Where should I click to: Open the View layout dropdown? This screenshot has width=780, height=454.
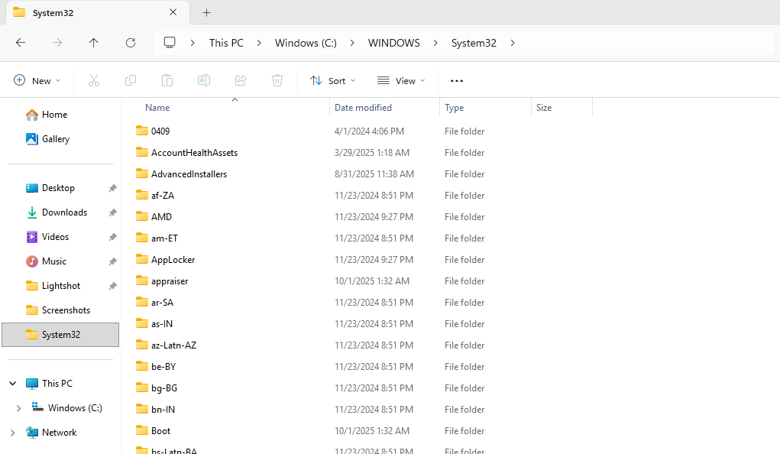click(401, 80)
